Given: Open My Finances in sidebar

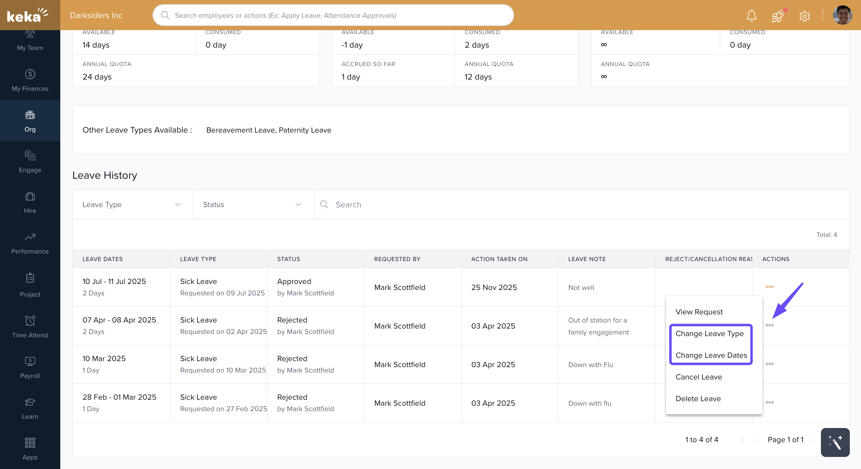Looking at the screenshot, I should pos(30,80).
